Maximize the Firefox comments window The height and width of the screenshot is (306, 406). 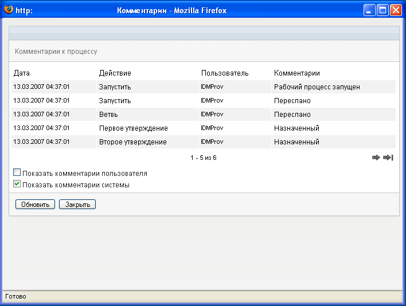click(x=383, y=10)
